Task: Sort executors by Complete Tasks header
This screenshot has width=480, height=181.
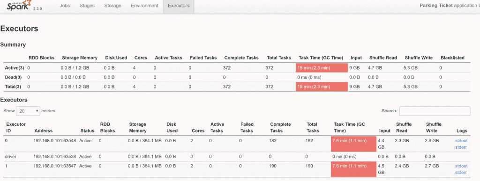Action: click(280, 127)
